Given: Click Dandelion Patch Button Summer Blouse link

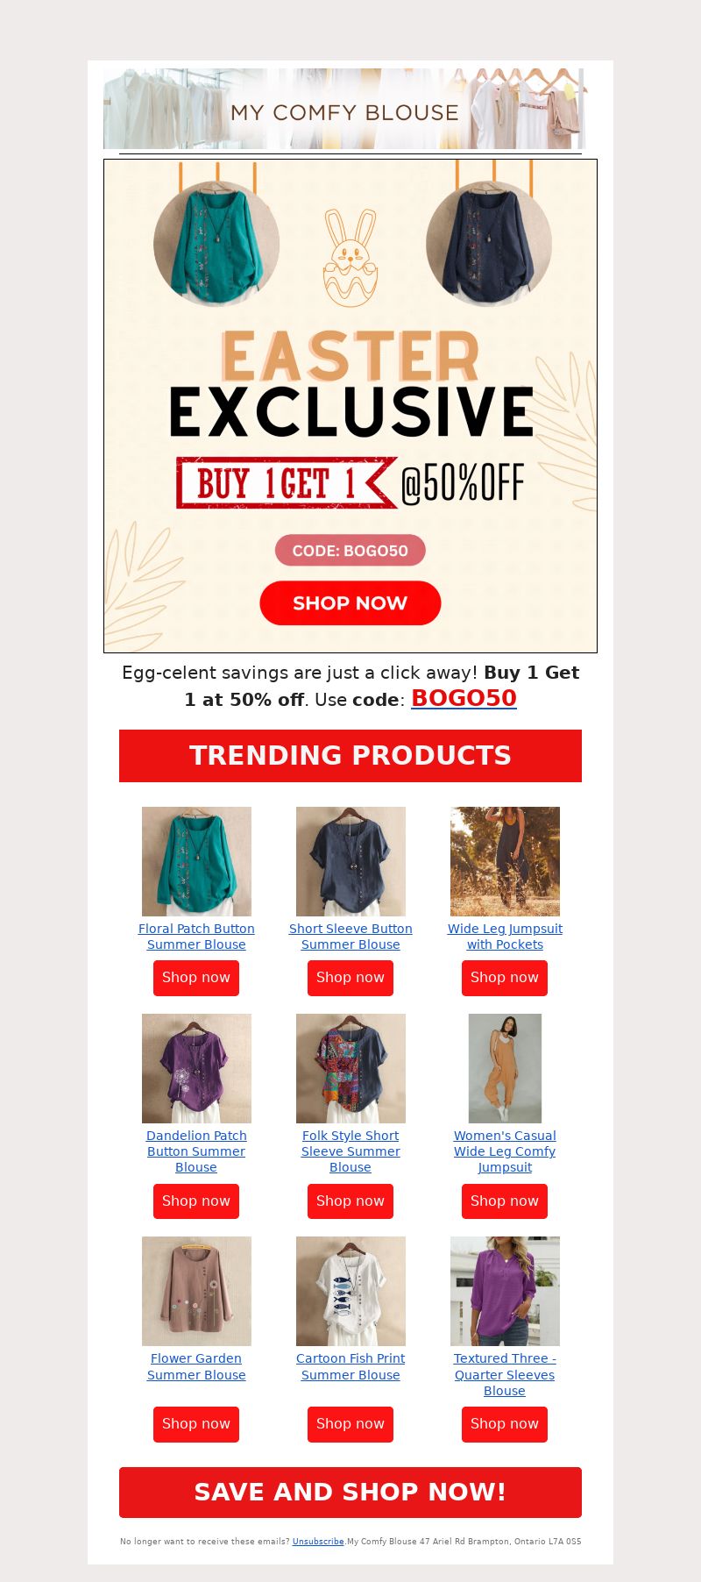Looking at the screenshot, I should (196, 1151).
